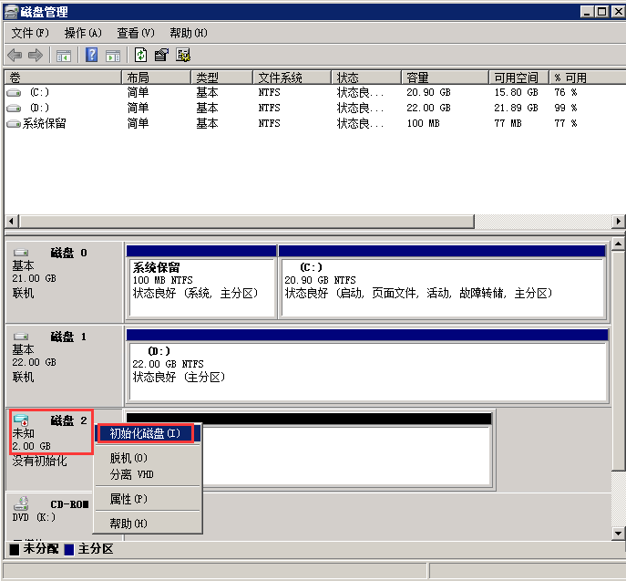Click the 磁盘 2 uninitialized disk icon
Screen dimensions: 626x581
(x=21, y=420)
